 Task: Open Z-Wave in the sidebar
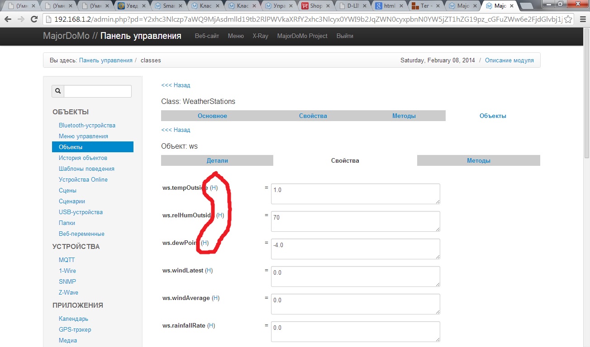pyautogui.click(x=68, y=292)
